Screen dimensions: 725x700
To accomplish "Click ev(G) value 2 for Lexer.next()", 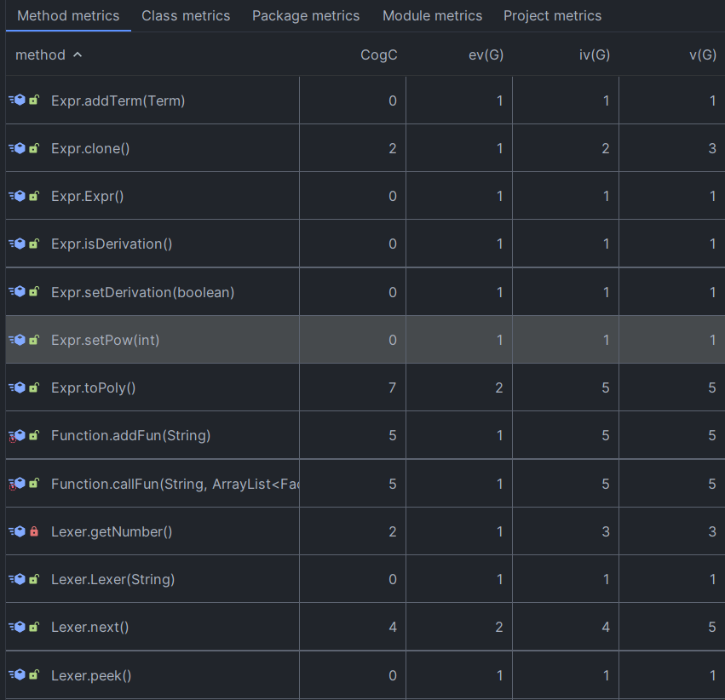I will pyautogui.click(x=499, y=627).
